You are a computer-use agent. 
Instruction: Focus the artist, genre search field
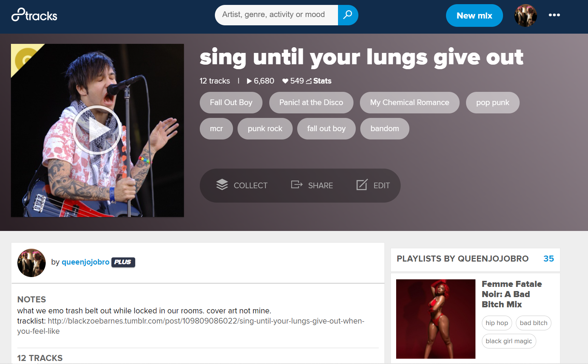pos(276,15)
